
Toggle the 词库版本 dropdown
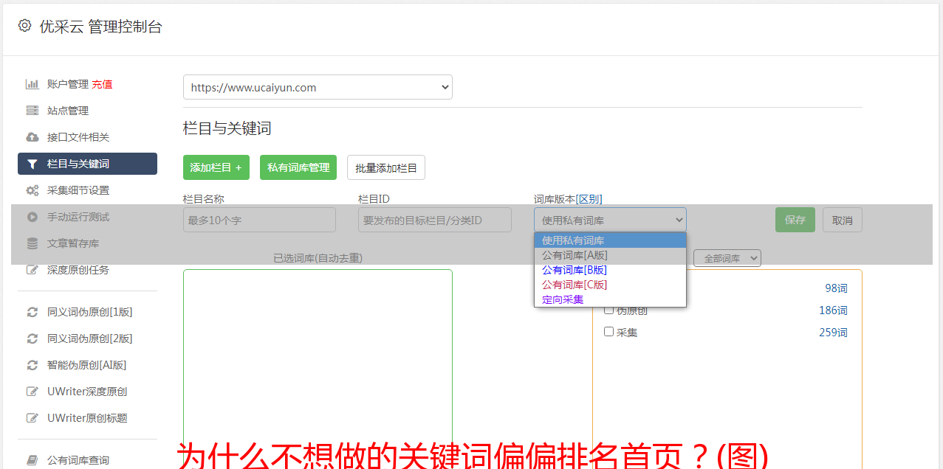pos(610,220)
